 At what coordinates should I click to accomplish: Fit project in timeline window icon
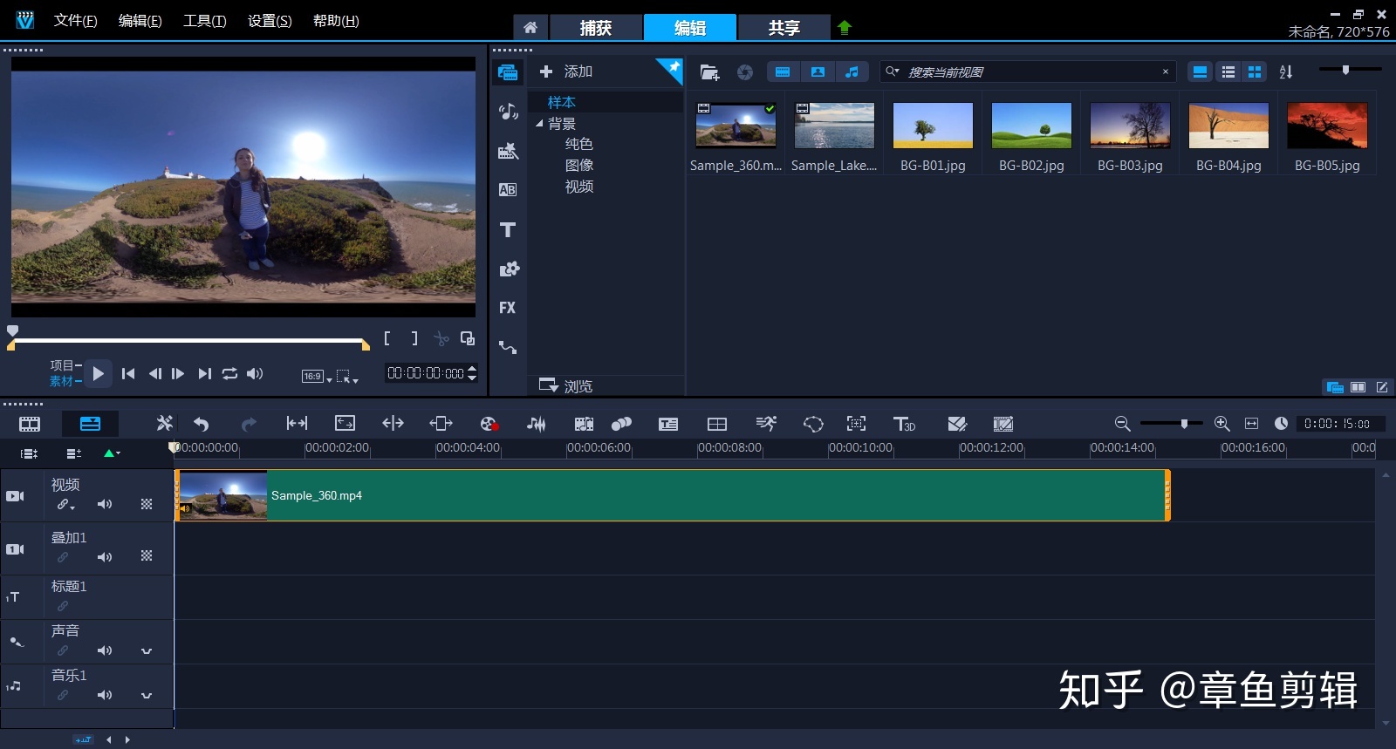point(1251,424)
